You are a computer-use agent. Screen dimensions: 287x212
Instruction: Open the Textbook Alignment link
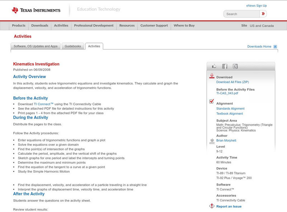pyautogui.click(x=230, y=114)
